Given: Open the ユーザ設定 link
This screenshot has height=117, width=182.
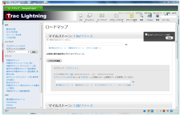Looking at the screenshot, I should click(x=167, y=13).
